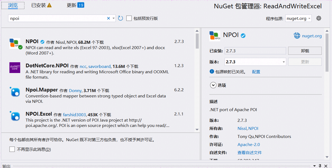The width and height of the screenshot is (332, 168).
Task: Open the Output panel dropdown arrow
Action: tap(314, 166)
